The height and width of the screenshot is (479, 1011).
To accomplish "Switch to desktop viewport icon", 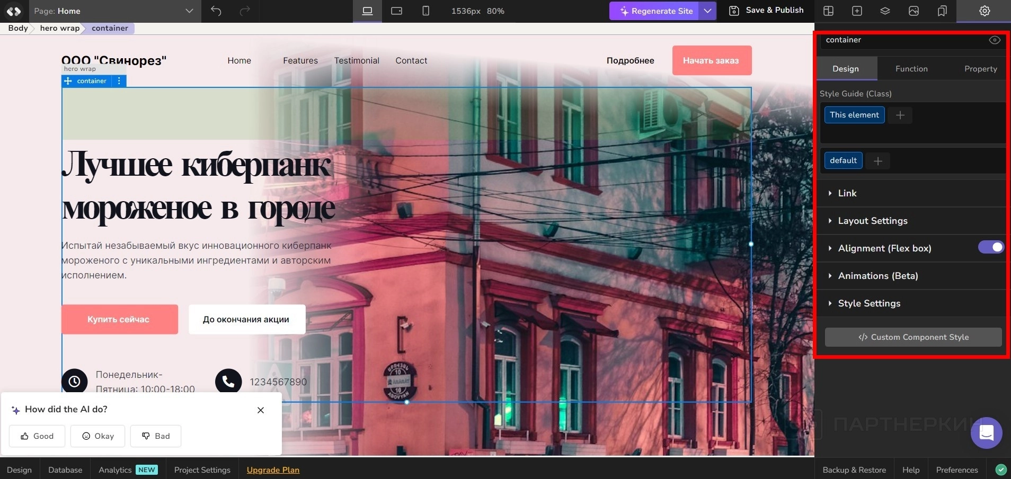I will (x=367, y=11).
